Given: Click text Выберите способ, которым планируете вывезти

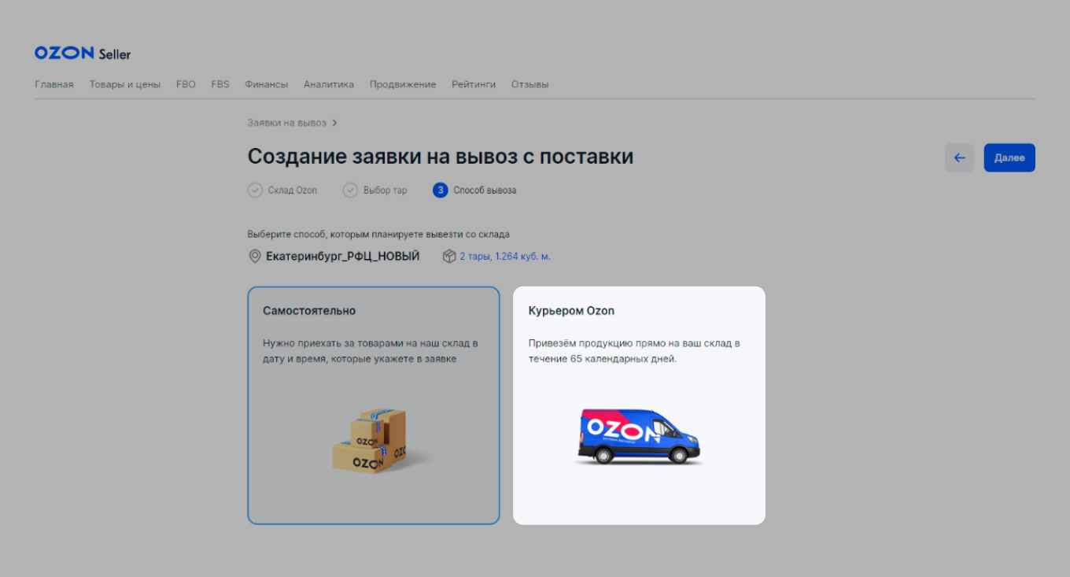Looking at the screenshot, I should click(x=378, y=235).
